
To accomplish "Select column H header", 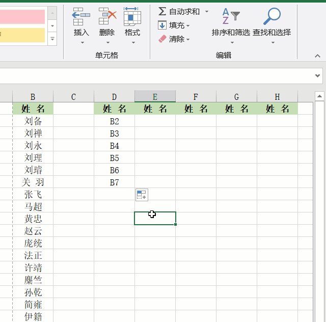I will coord(277,97).
